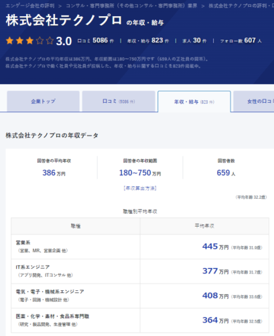Click the 平均年収 column header

(x=204, y=226)
